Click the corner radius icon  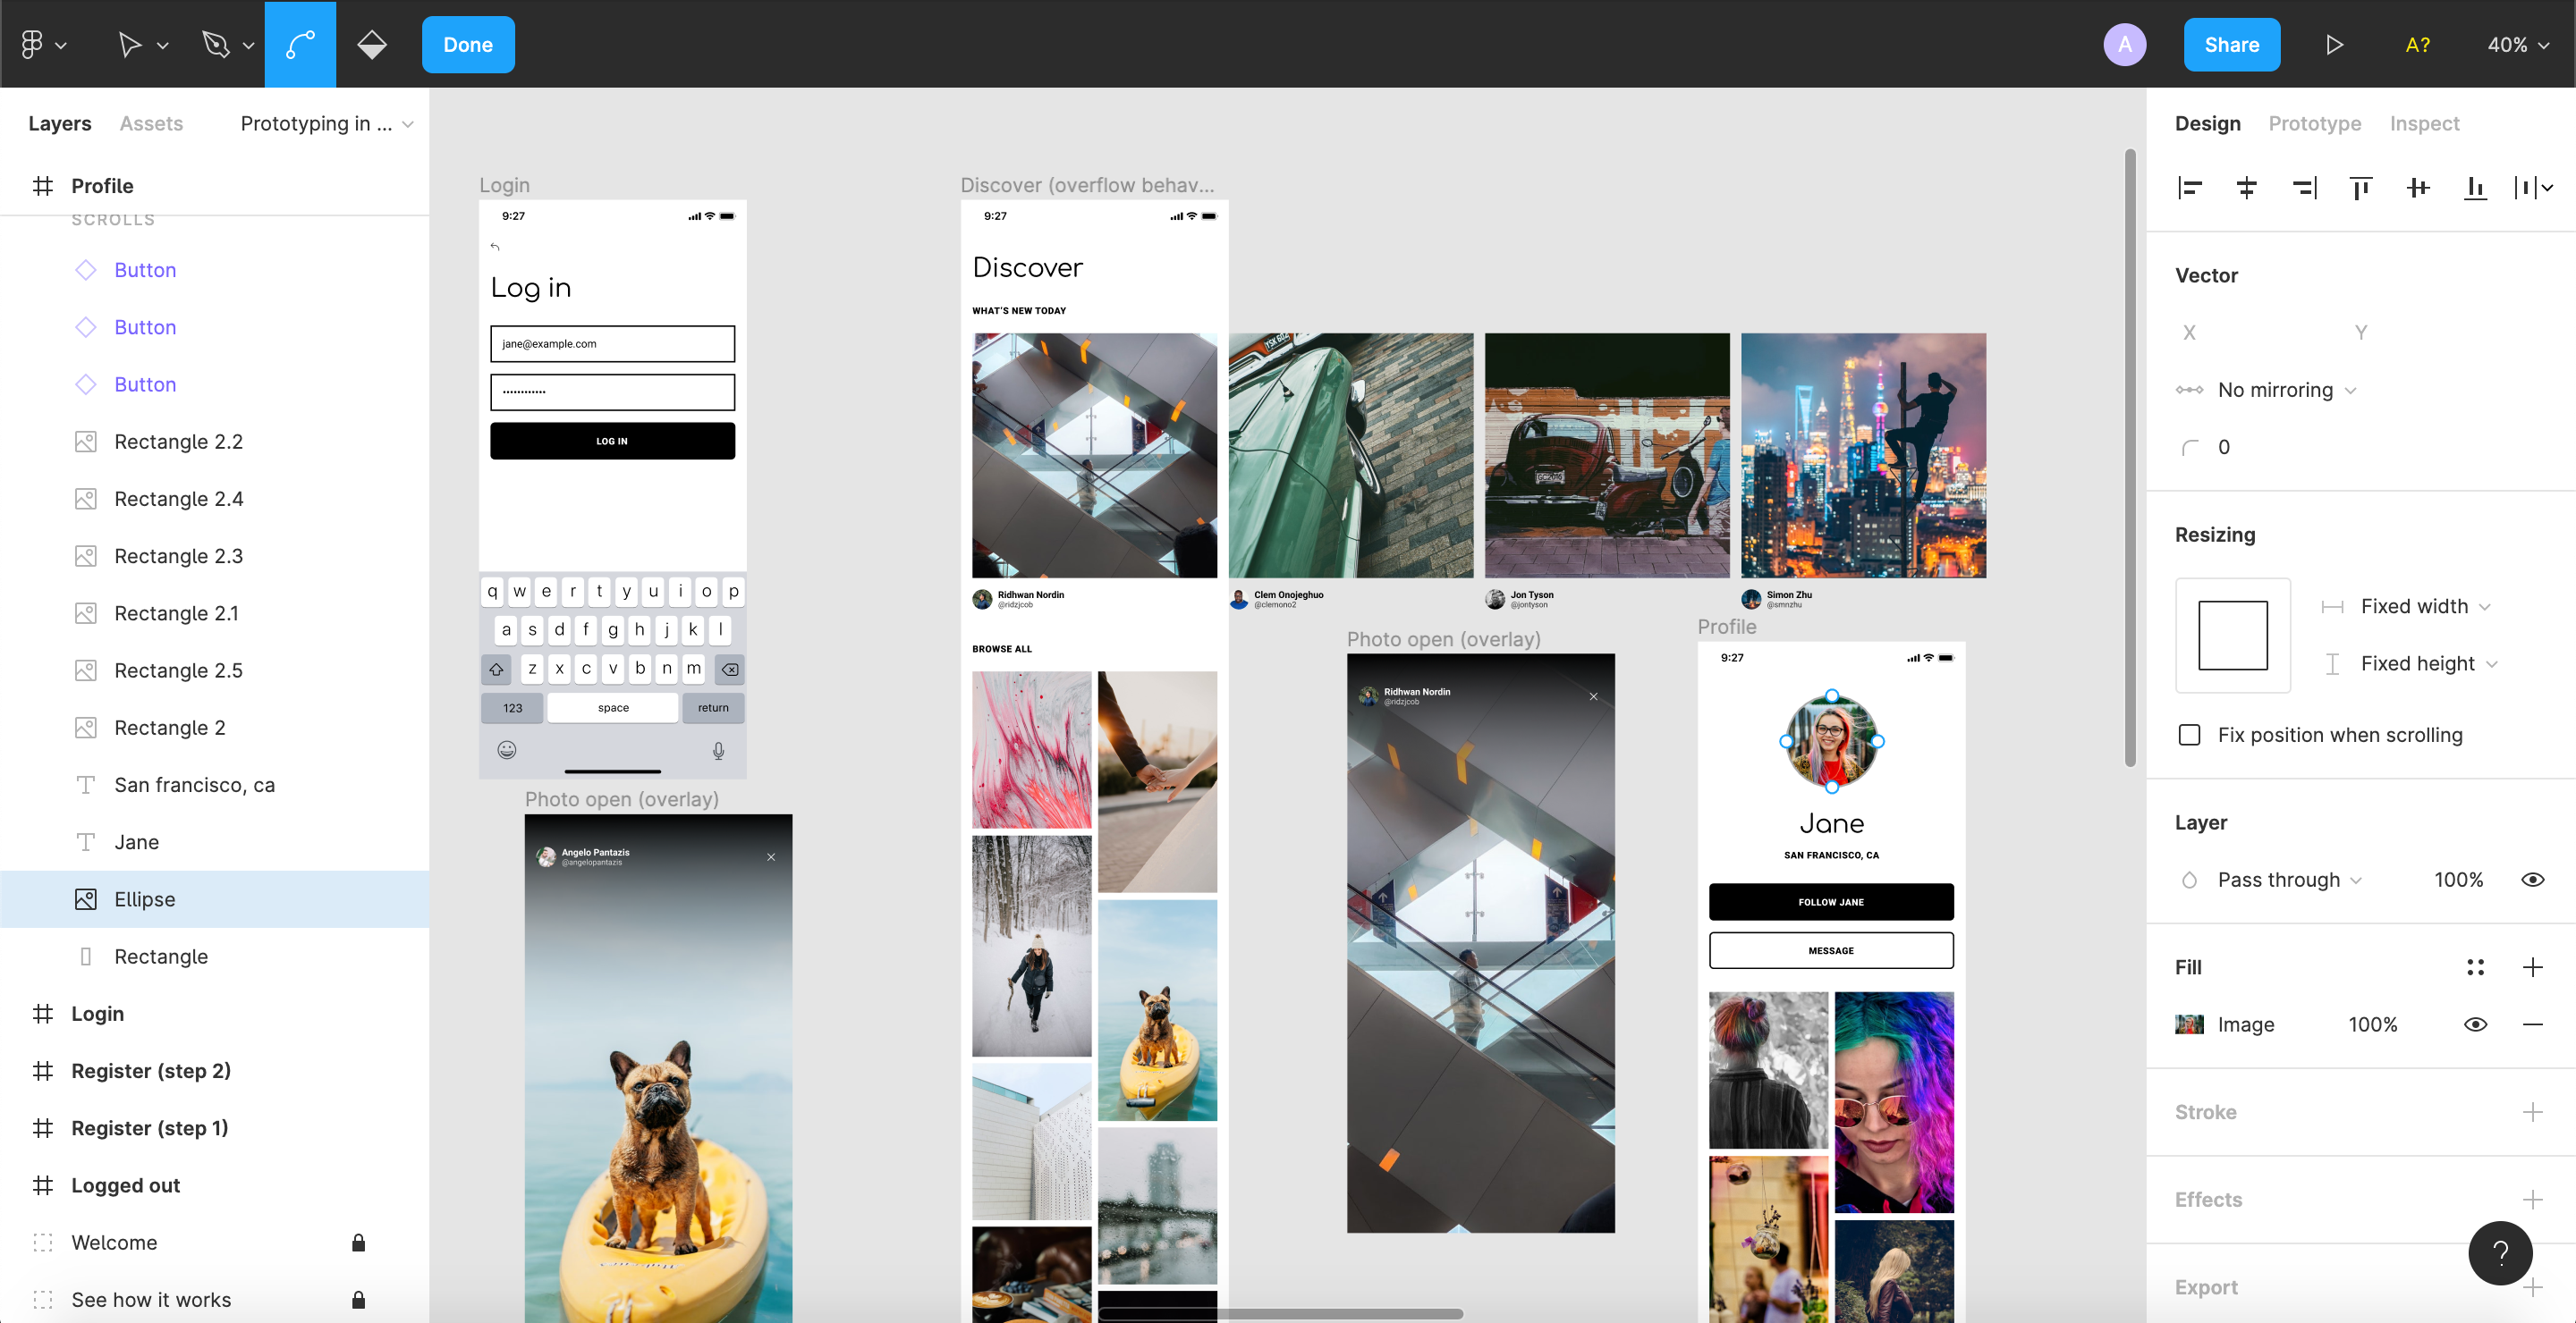tap(2189, 447)
